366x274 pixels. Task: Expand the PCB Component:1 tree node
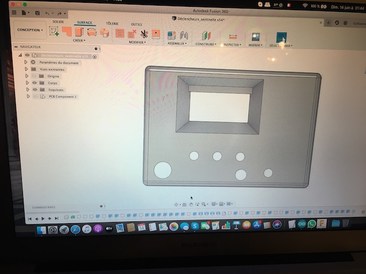27,96
